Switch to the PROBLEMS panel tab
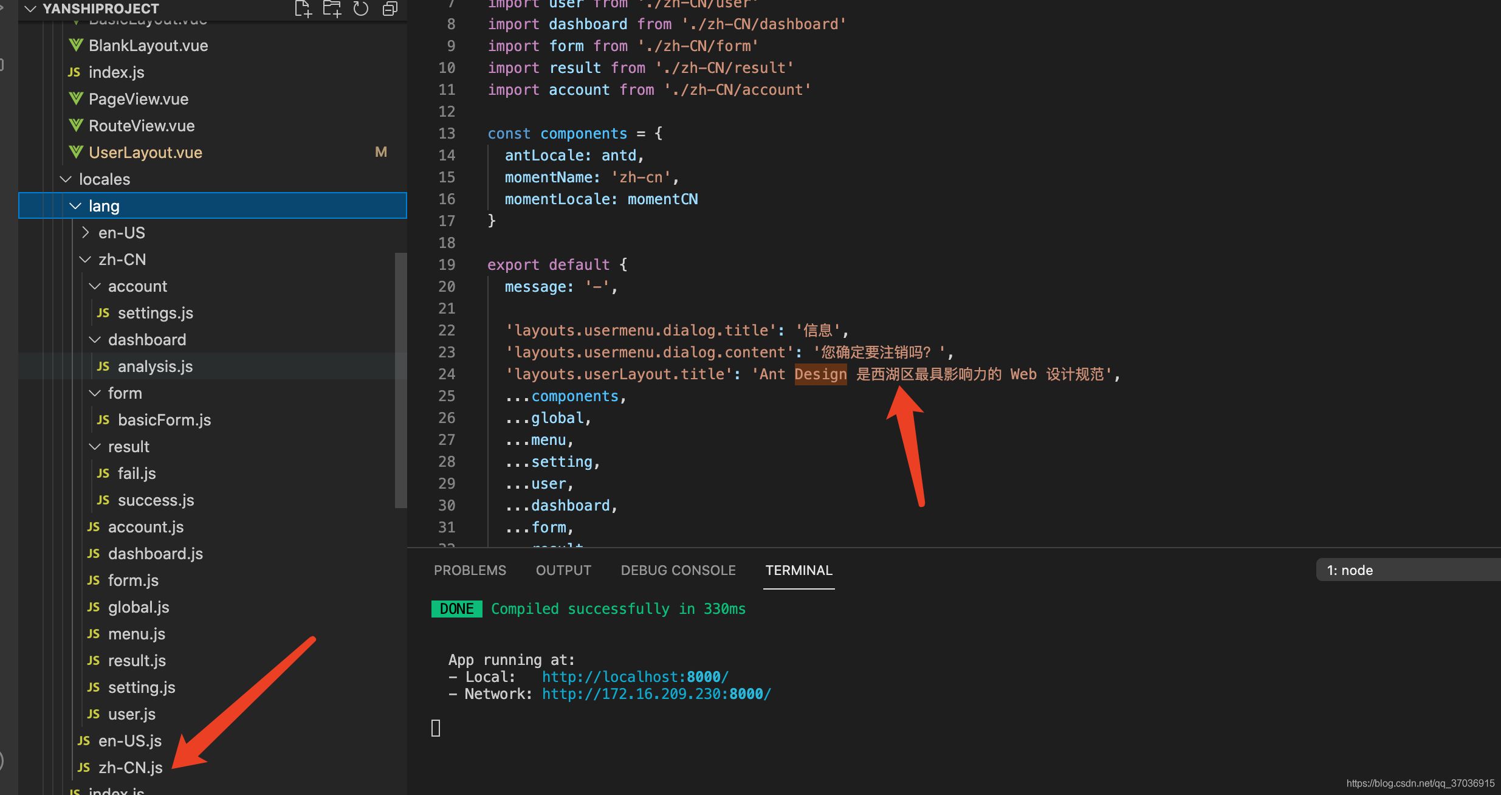Image resolution: width=1501 pixels, height=795 pixels. [x=470, y=570]
